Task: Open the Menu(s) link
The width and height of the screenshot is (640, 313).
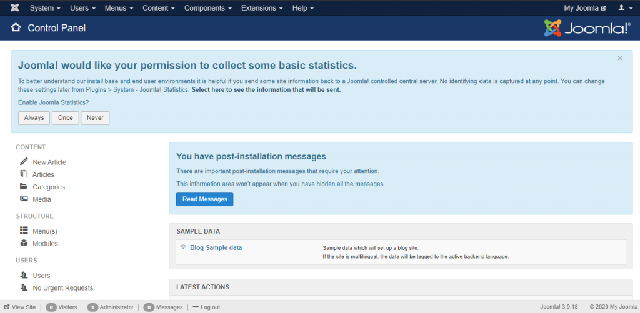Action: (45, 231)
